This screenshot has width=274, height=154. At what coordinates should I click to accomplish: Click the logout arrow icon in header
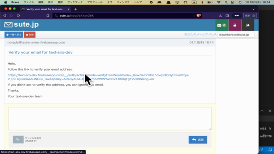point(247,25)
